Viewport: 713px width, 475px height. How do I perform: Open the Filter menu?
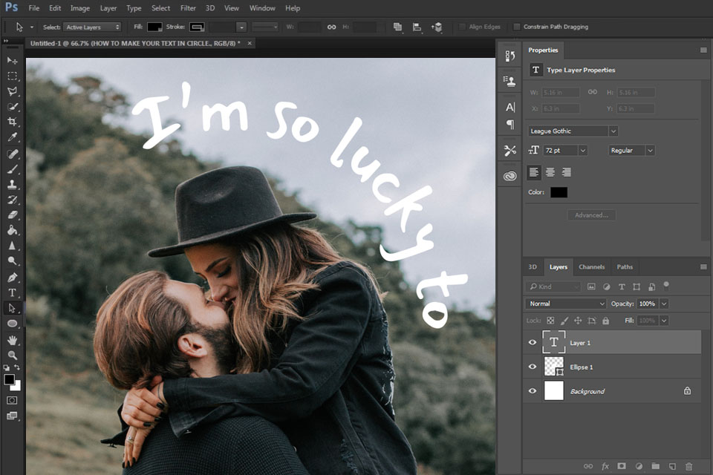pyautogui.click(x=188, y=8)
